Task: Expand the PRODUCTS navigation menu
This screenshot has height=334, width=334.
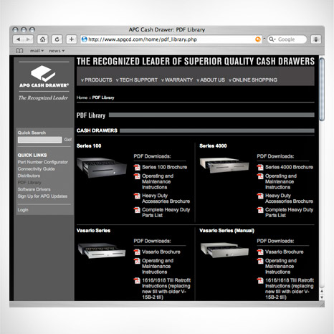Action: [x=97, y=80]
